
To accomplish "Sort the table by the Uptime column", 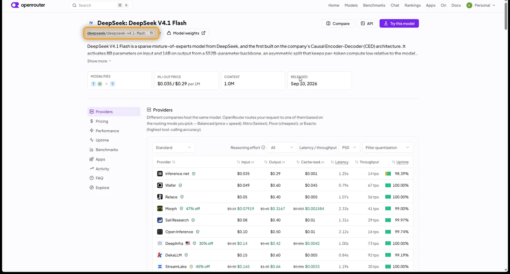I will coord(400,162).
